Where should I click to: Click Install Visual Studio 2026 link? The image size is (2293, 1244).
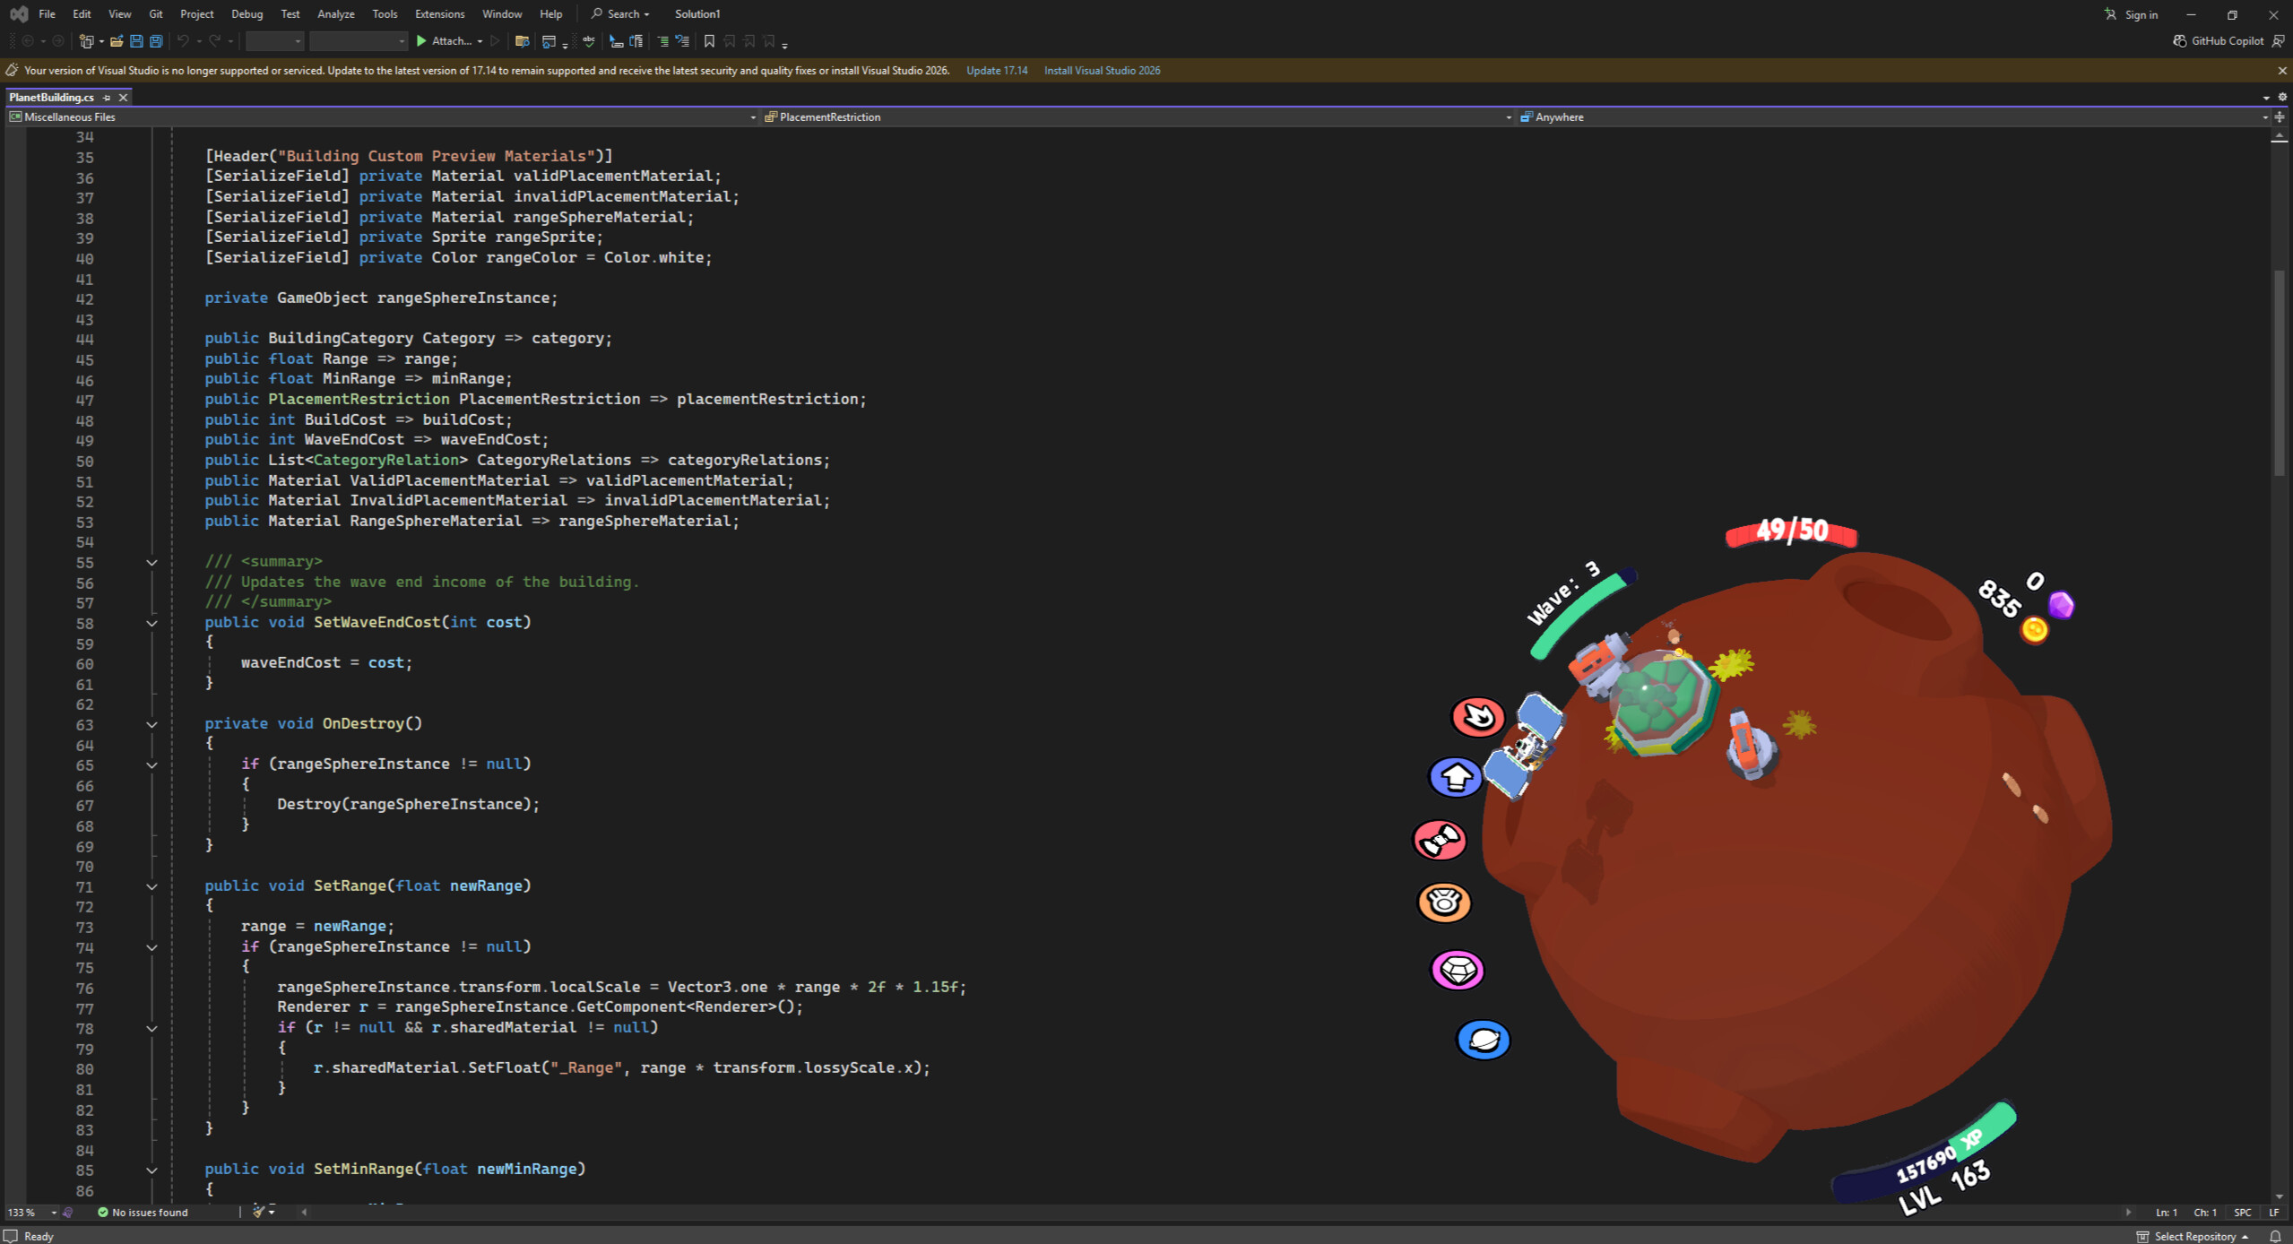1102,71
